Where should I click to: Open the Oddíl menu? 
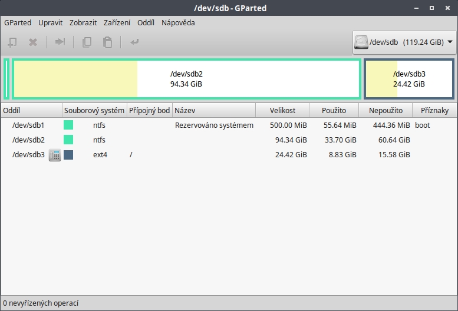tap(146, 23)
